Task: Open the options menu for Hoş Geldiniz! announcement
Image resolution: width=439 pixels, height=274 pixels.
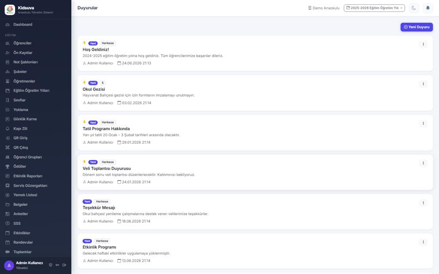Action: [423, 44]
